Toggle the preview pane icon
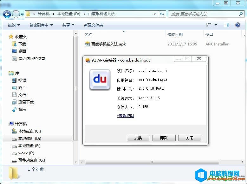The image size is (247, 184). click(226, 25)
